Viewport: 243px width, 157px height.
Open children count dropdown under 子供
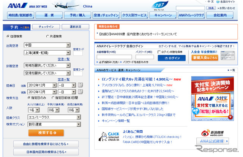coord(54,110)
